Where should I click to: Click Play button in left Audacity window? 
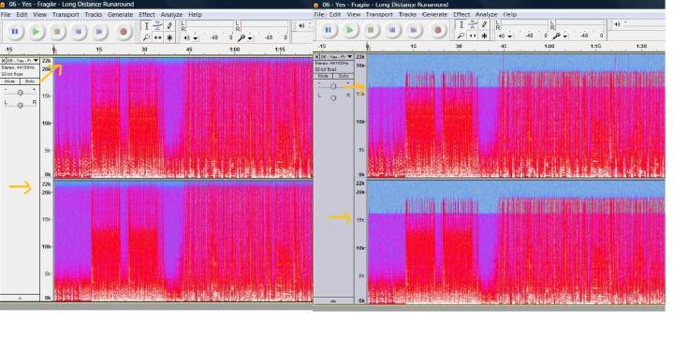[x=37, y=32]
